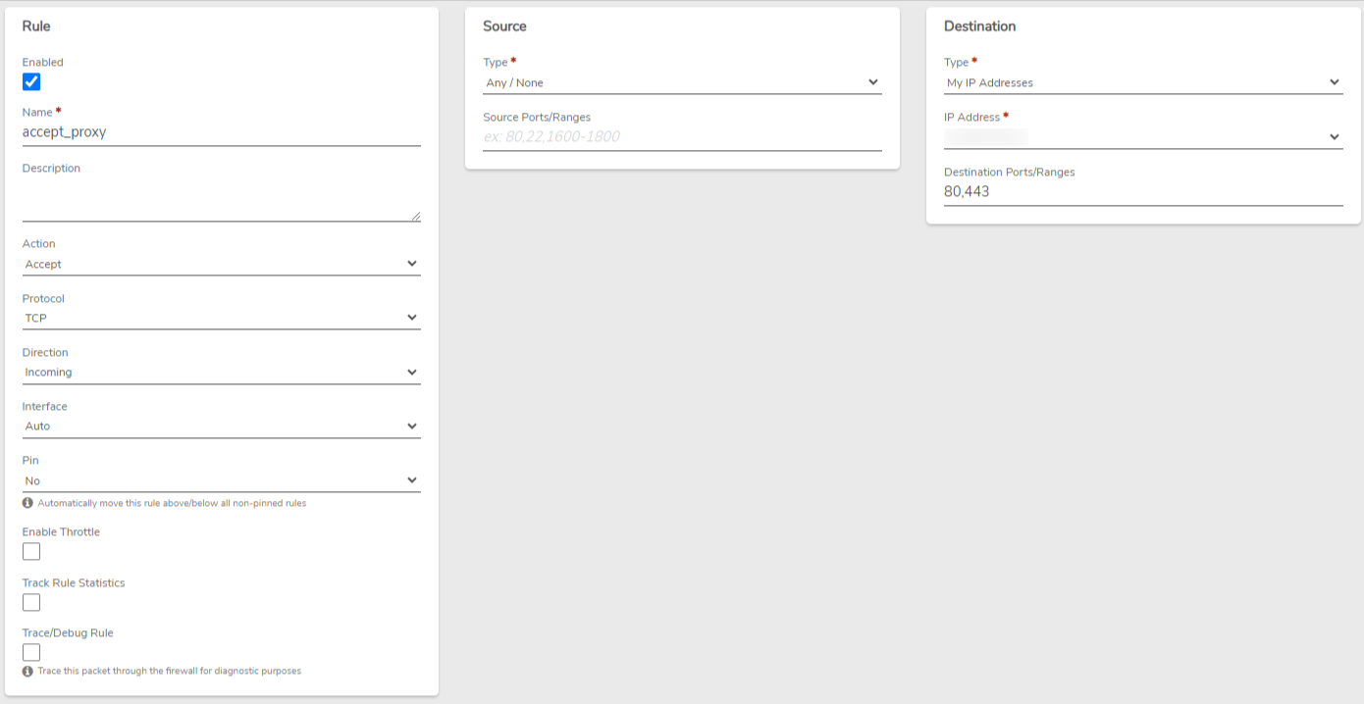Expand Destination Type My IP Addresses dropdown
1364x704 pixels.
pyautogui.click(x=1143, y=82)
